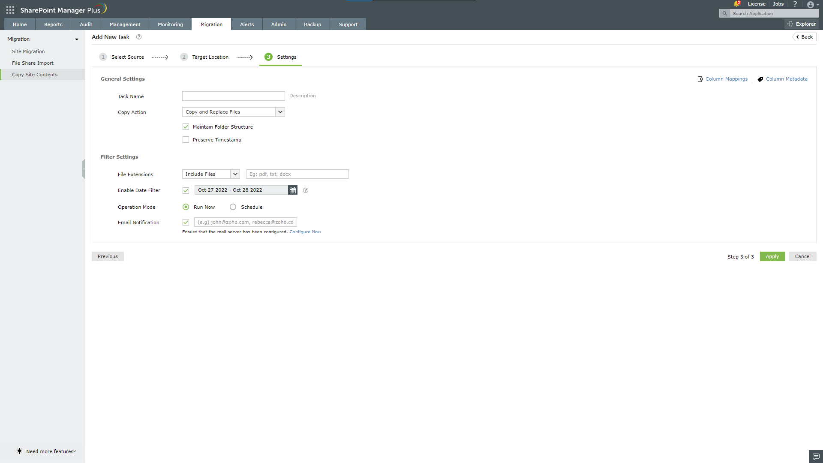Open the notifications bell
Screen dimensions: 823x463
tap(736, 3)
